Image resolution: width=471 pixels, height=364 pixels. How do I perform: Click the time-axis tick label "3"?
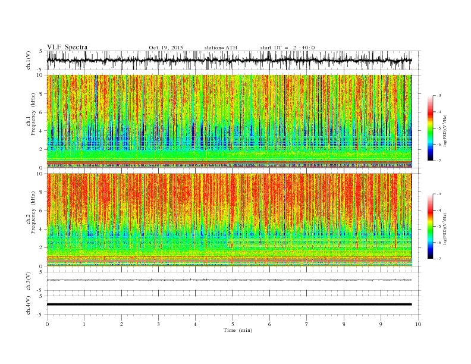(158, 324)
